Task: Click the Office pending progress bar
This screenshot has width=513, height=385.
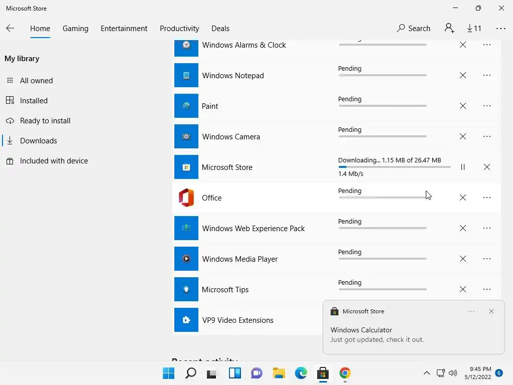Action: coord(382,198)
